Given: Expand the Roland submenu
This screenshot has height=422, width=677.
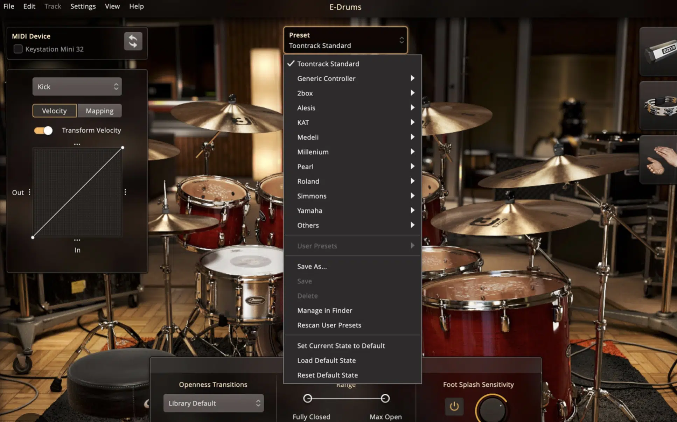Looking at the screenshot, I should [x=308, y=181].
